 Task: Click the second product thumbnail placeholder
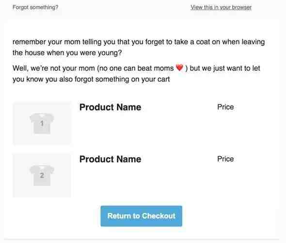click(x=42, y=175)
